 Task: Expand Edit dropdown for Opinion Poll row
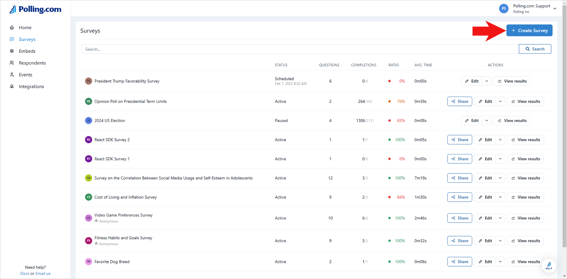(500, 101)
